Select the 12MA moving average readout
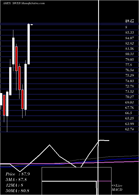Screen dimensions: 139x195 14,185
